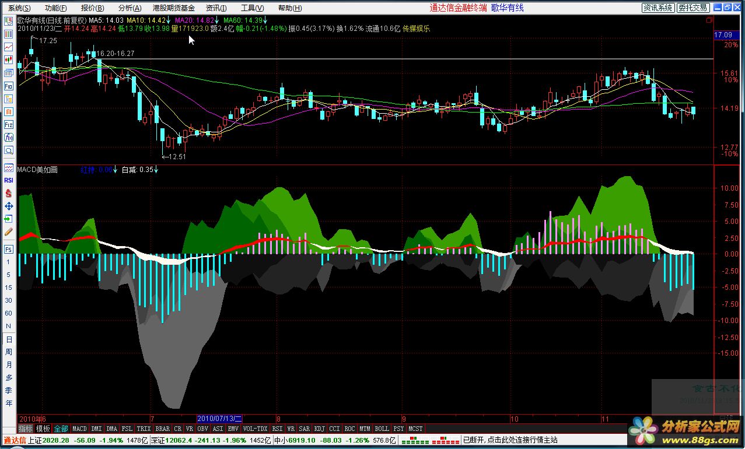The height and width of the screenshot is (449, 745).
Task: Open the stacked windows icon in sidebar
Action: (9, 73)
